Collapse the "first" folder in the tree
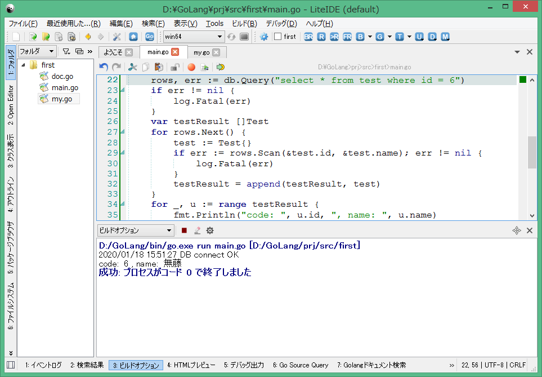The height and width of the screenshot is (377, 542). [24, 65]
